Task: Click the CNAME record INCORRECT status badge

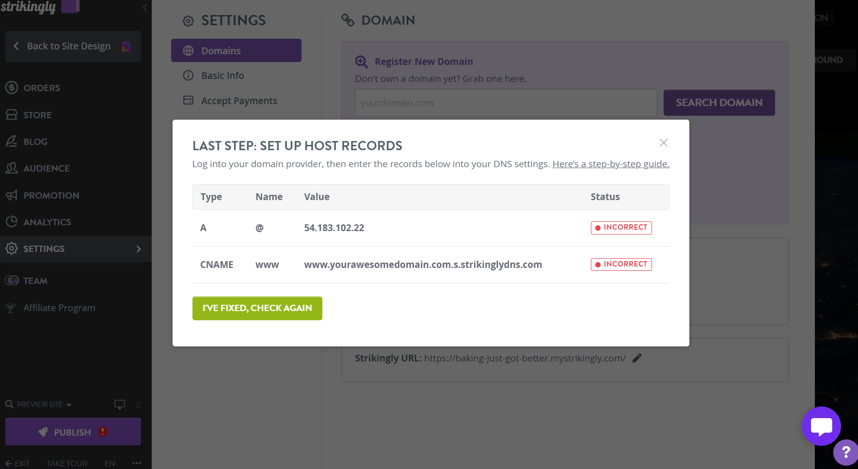Action: coord(621,265)
